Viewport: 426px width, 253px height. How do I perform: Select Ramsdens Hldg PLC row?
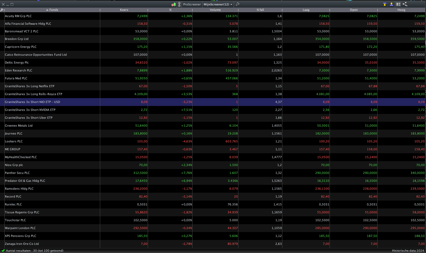pyautogui.click(x=213, y=189)
